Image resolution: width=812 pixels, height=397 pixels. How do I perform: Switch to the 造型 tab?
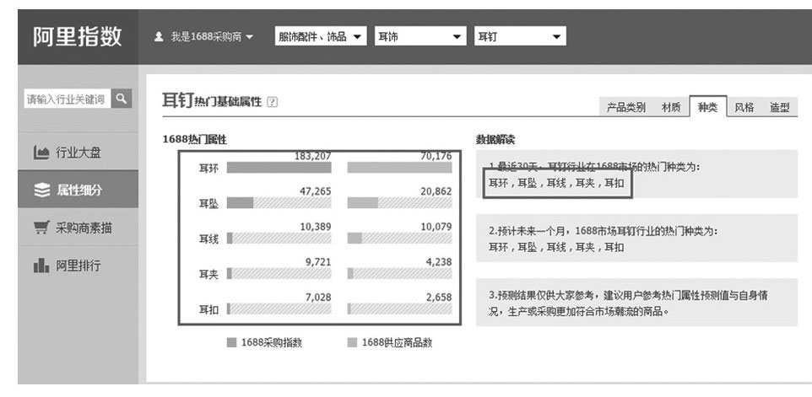(x=779, y=108)
